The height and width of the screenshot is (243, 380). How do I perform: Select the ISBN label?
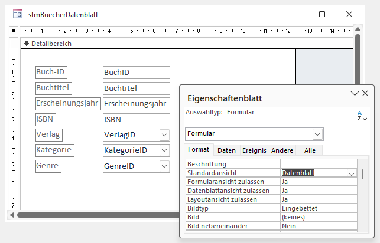pos(46,120)
